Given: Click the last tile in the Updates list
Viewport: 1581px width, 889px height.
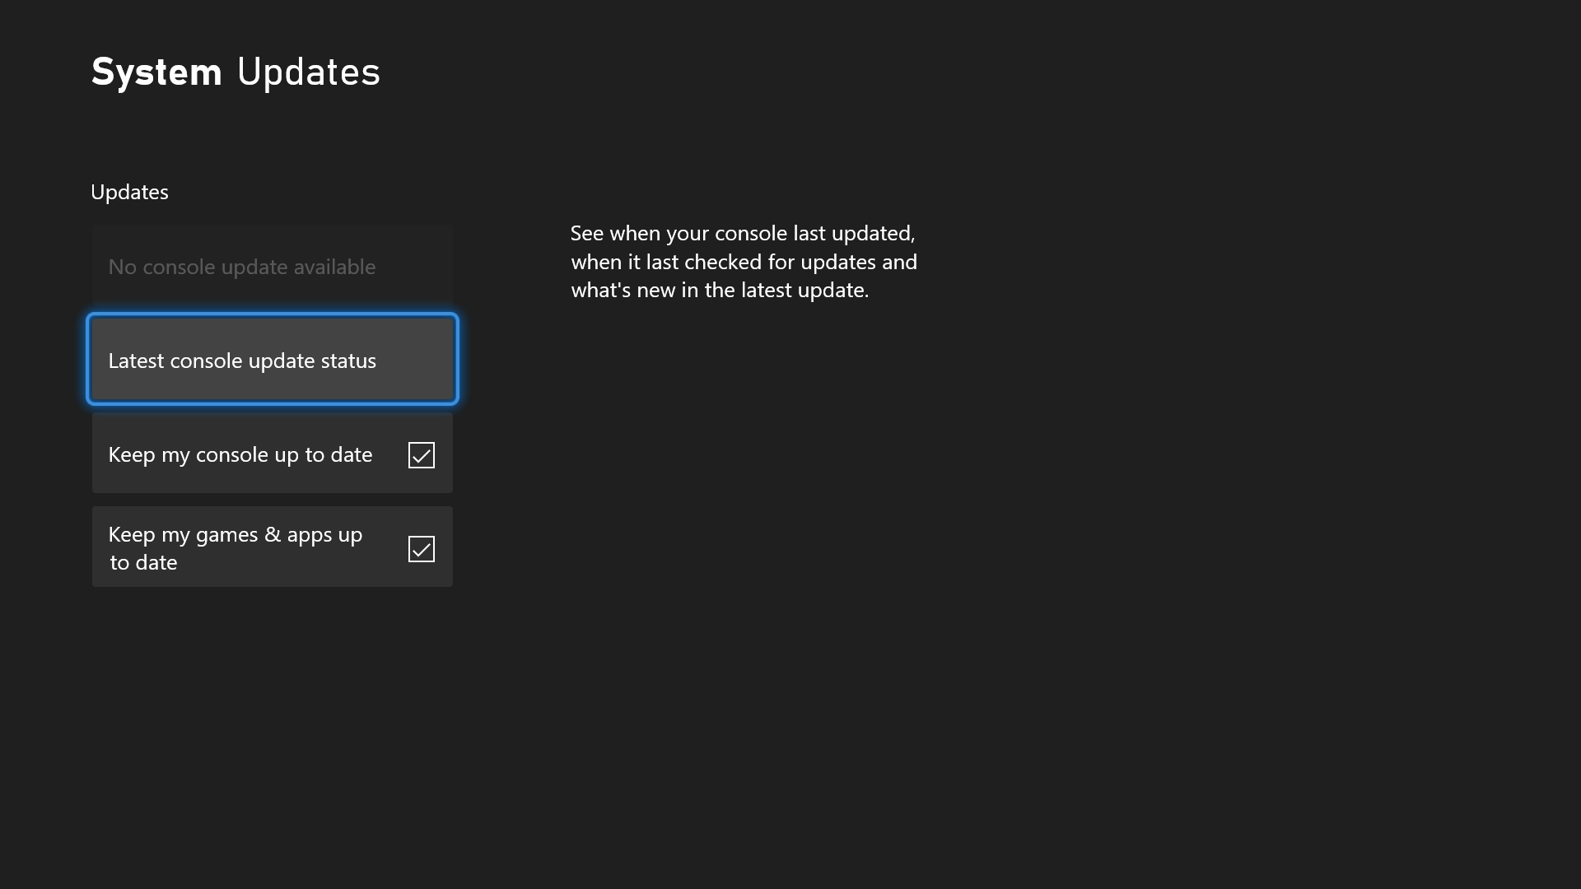Looking at the screenshot, I should point(272,547).
